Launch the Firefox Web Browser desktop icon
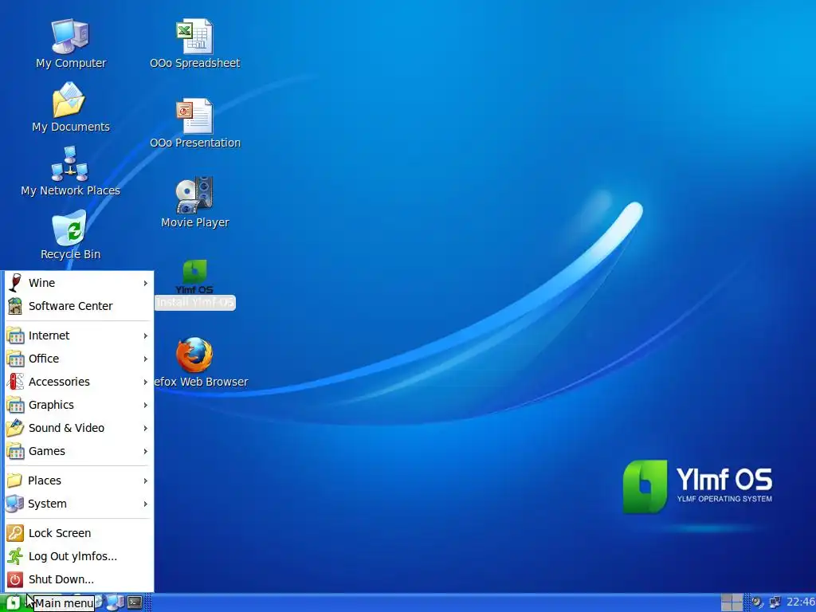This screenshot has height=612, width=816. [x=200, y=363]
